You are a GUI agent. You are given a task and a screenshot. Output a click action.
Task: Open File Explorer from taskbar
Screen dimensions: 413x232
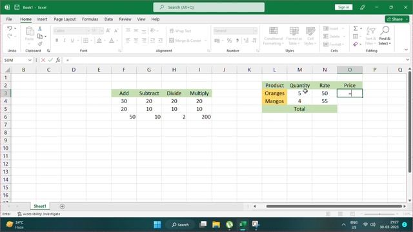(216, 225)
